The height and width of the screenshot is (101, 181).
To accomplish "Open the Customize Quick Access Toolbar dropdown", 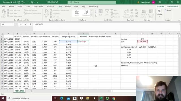I will tap(37, 2).
